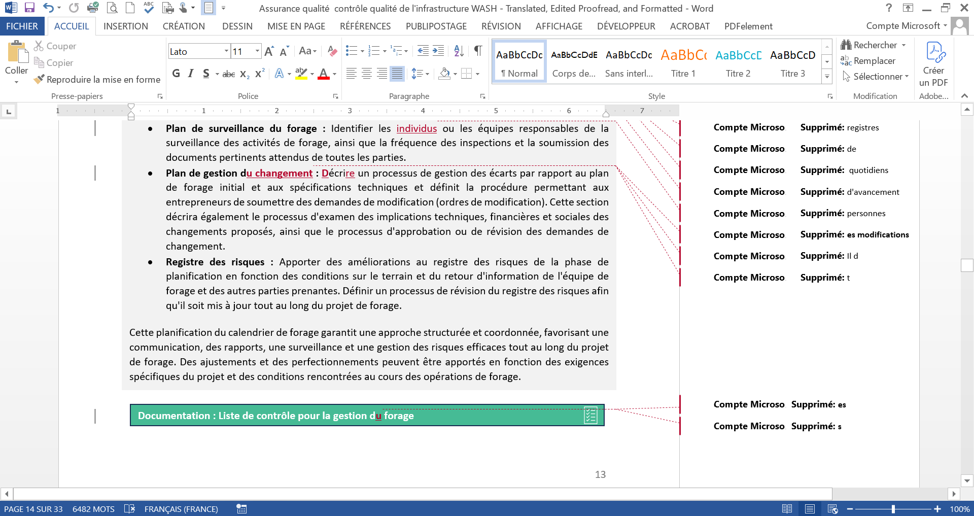Click the zoom slider handle

pos(893,509)
